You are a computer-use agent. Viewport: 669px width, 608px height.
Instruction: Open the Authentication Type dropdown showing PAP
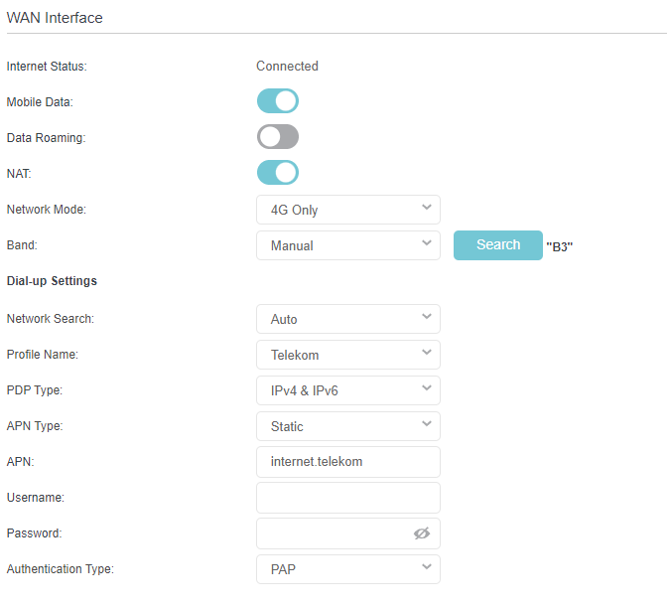coord(348,569)
